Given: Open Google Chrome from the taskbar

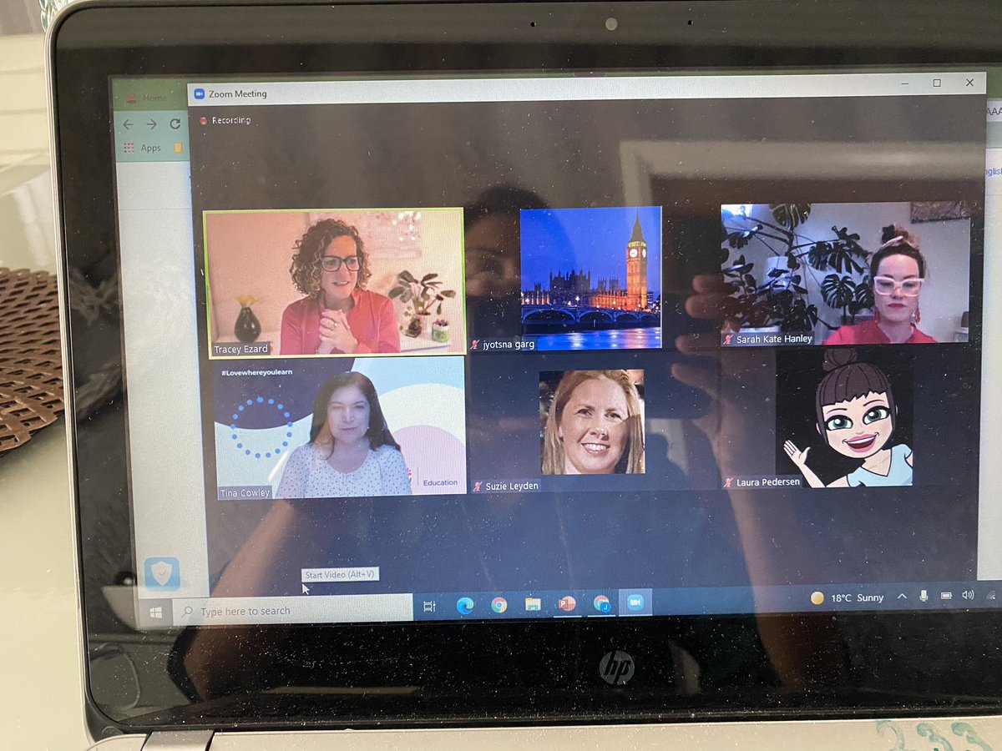Looking at the screenshot, I should 499,605.
